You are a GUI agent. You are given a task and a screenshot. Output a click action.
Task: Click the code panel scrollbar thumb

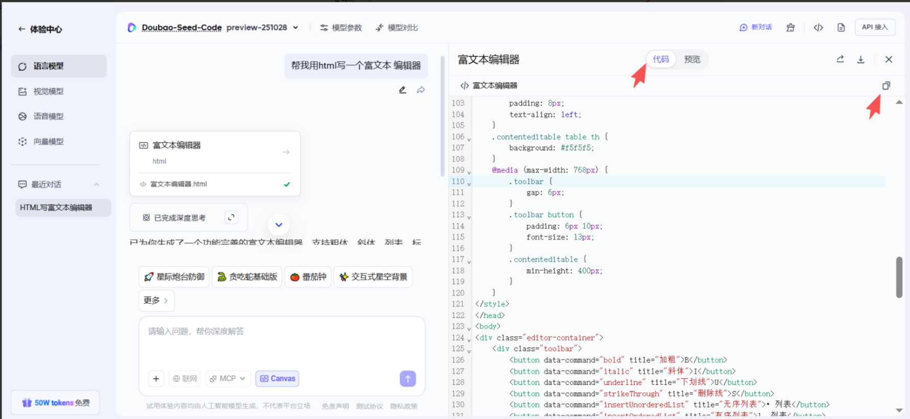[899, 277]
